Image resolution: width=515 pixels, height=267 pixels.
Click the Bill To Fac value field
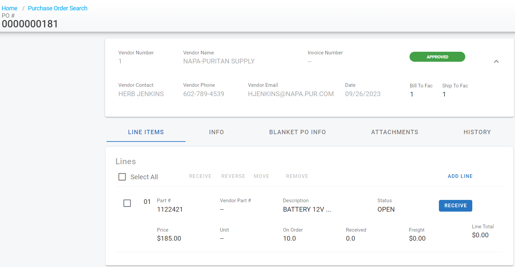click(412, 94)
